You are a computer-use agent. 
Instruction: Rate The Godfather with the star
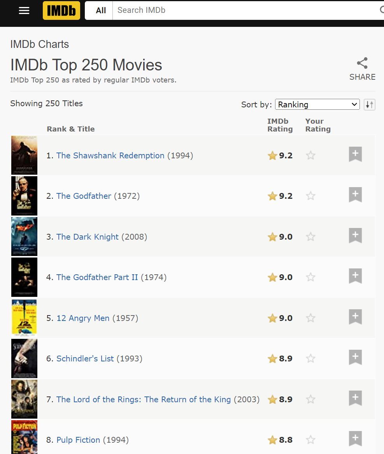(x=310, y=196)
